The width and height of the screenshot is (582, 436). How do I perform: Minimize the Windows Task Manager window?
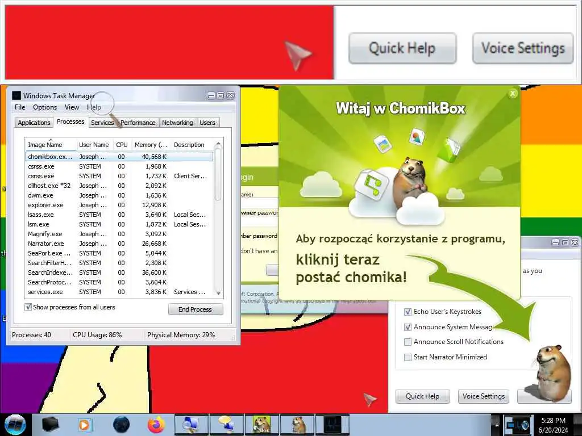click(x=211, y=95)
